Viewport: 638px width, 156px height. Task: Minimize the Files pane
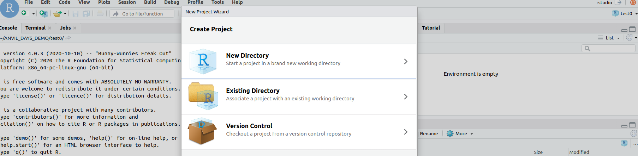(x=624, y=126)
